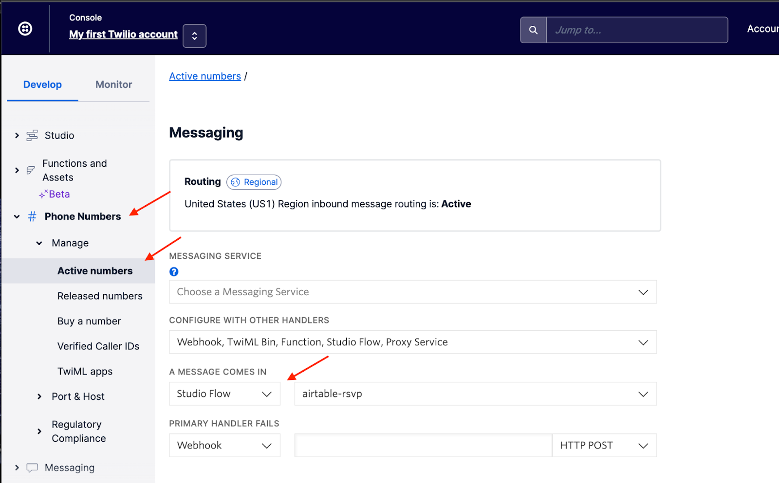Select Phone Numbers in sidebar
The height and width of the screenshot is (483, 779).
83,216
